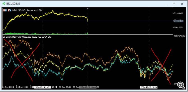The height and width of the screenshot is (92, 188).
Task: Select the 01 Saisinalität v103 indicator label
Action: point(12,37)
